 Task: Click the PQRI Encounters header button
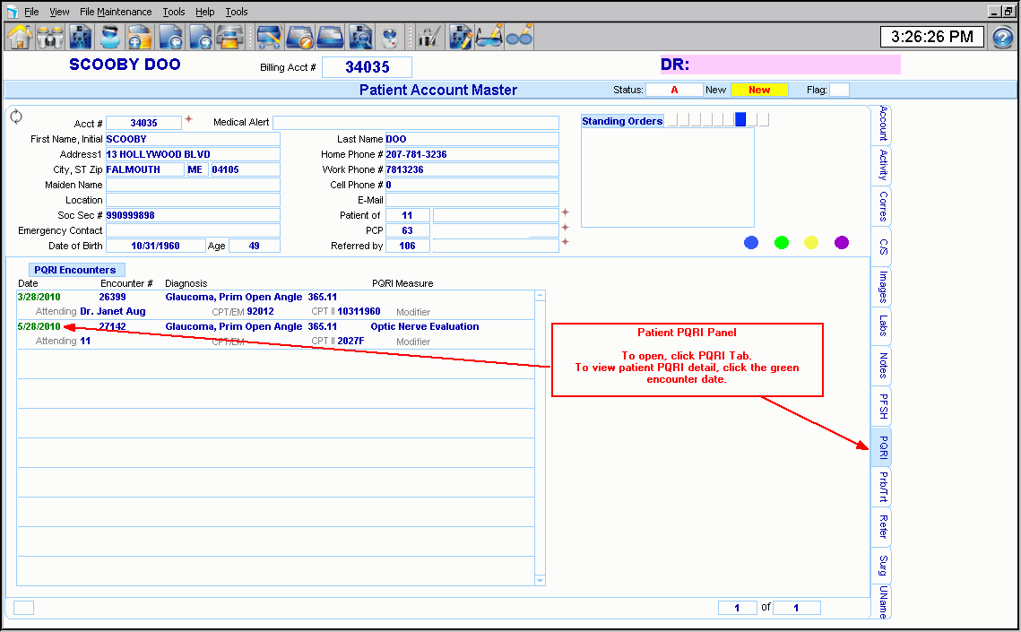[75, 270]
